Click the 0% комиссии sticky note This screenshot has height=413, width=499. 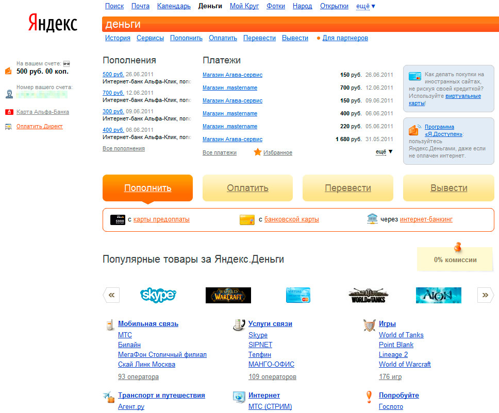click(455, 259)
